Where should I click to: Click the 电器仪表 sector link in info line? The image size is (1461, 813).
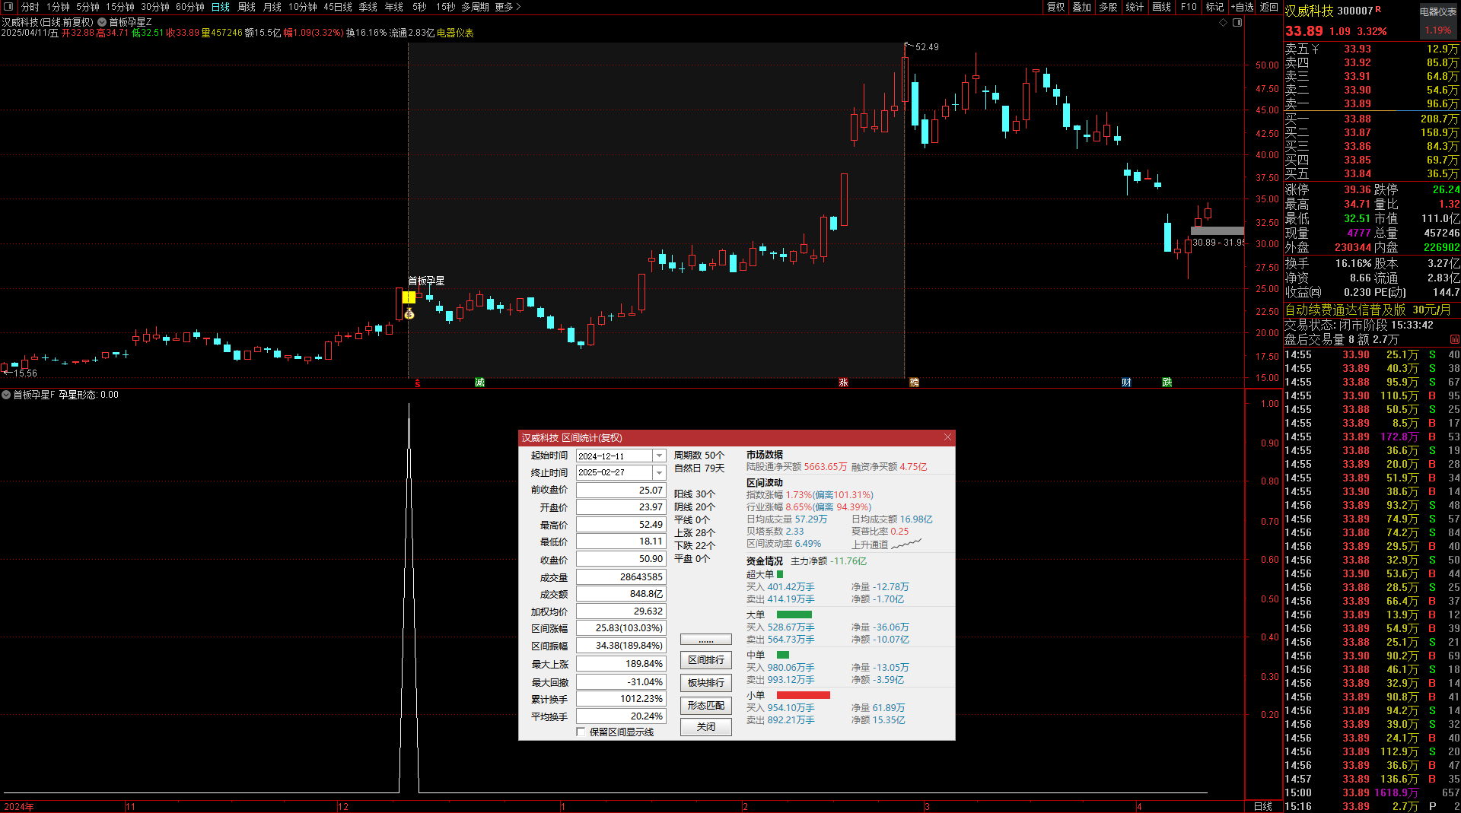tap(455, 33)
